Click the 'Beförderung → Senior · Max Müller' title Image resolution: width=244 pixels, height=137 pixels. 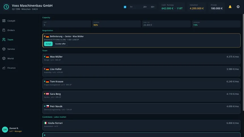coord(67,36)
